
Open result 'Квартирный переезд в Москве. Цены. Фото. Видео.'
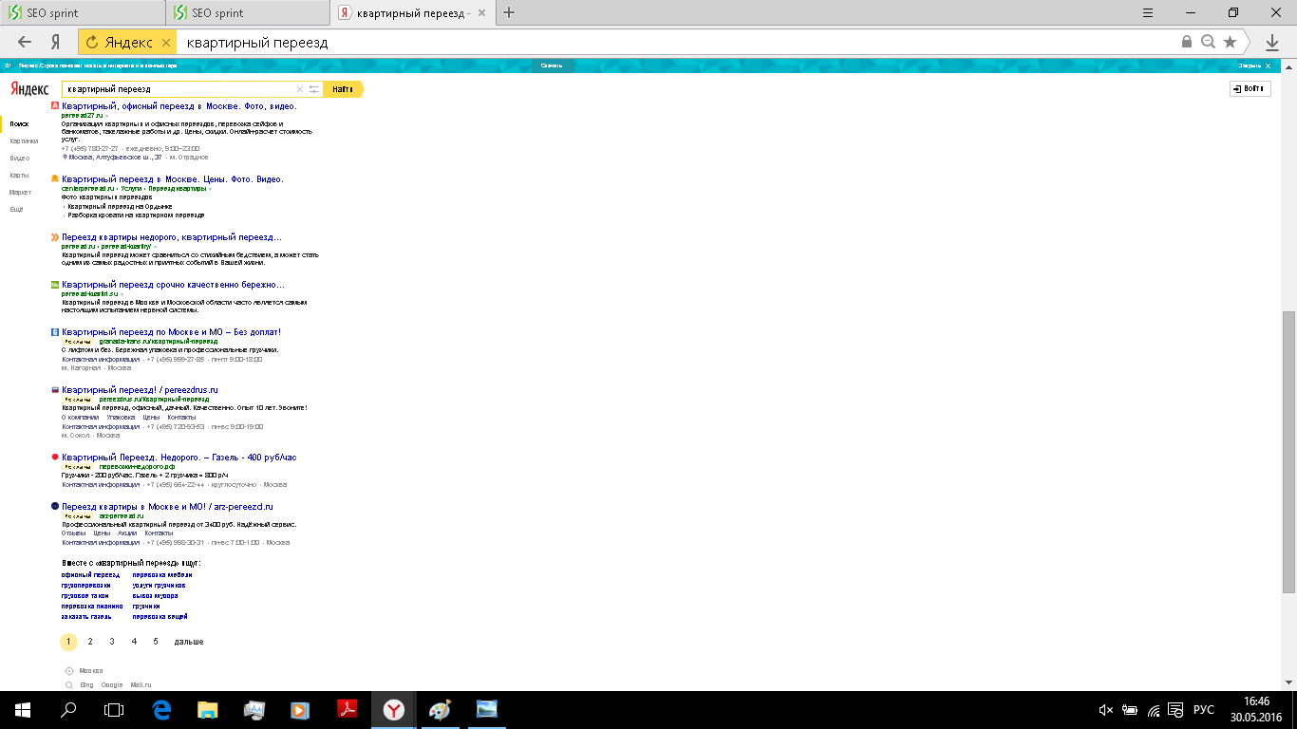[x=173, y=179]
